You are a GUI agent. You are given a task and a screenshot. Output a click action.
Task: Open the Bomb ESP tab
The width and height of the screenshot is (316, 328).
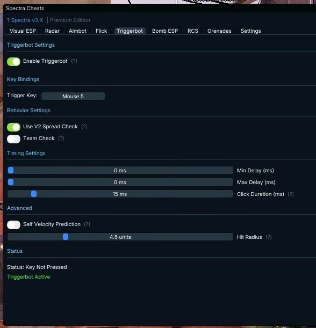click(x=165, y=31)
